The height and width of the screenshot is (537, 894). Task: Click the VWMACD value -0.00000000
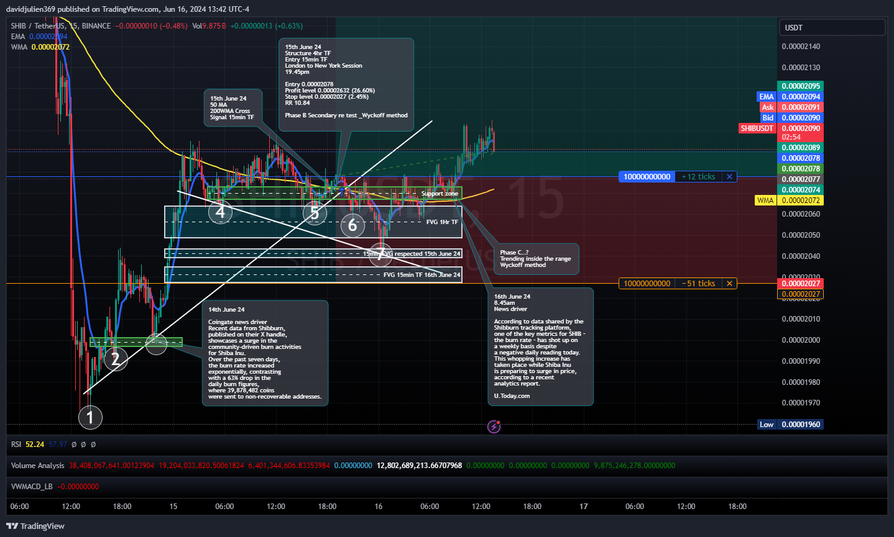78,487
